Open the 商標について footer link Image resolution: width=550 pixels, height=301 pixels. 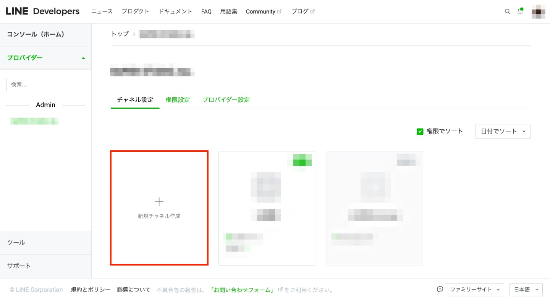coord(133,290)
